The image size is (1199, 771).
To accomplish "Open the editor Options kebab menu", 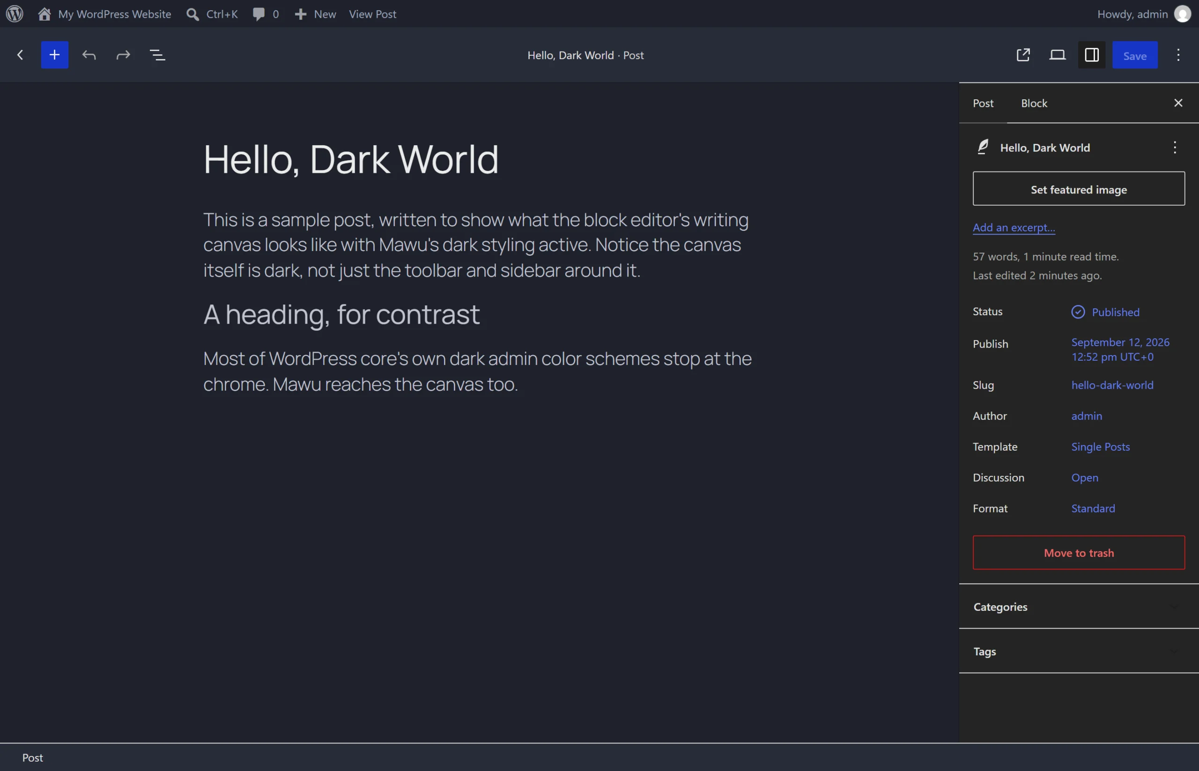I will (1178, 55).
